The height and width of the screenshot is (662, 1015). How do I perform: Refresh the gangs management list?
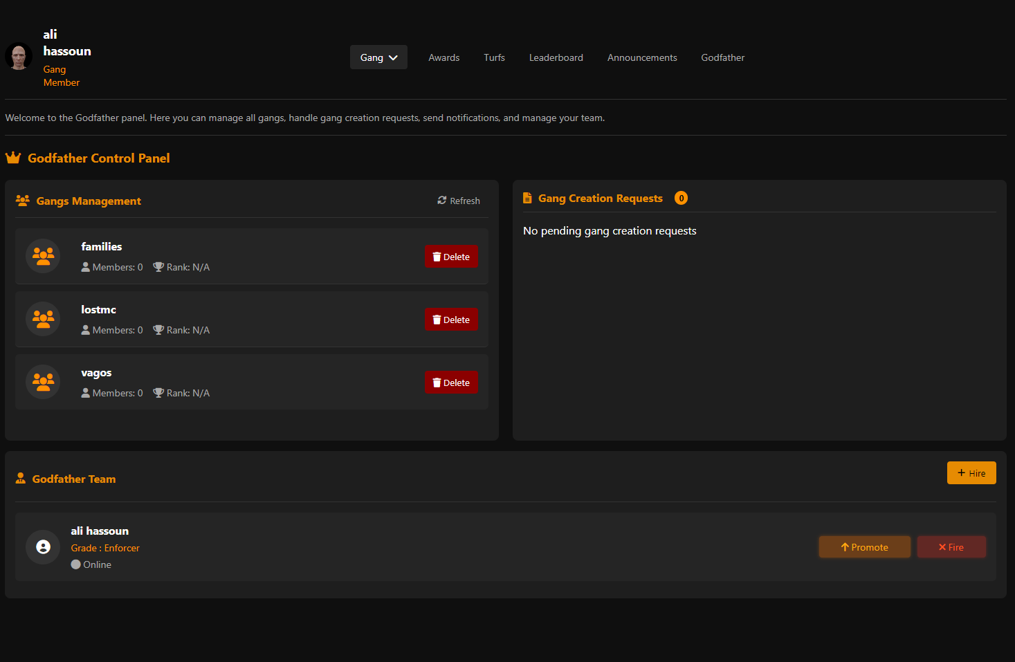tap(459, 201)
